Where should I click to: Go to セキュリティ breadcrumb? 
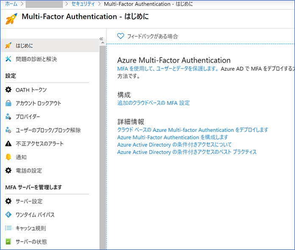(83, 4)
